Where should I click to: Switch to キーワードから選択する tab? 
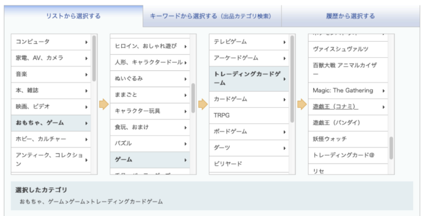[212, 16]
